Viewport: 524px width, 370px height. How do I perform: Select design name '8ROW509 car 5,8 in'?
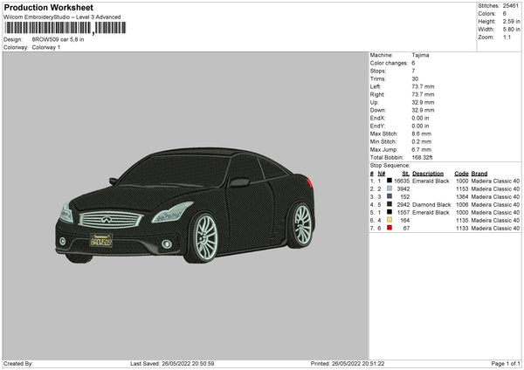[58, 39]
